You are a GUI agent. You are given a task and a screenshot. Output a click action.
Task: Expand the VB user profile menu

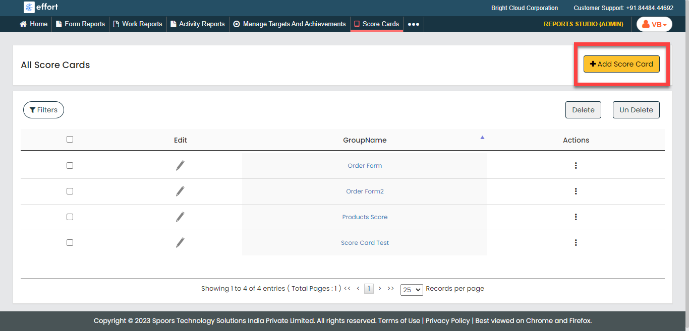654,24
